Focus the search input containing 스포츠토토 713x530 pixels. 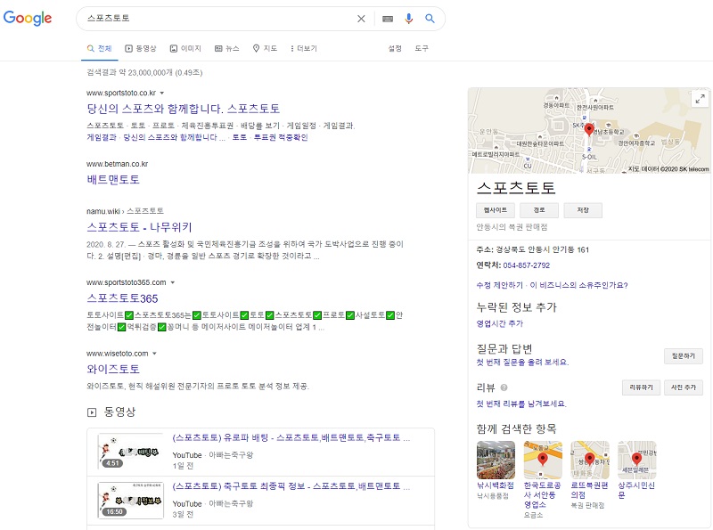[x=218, y=19]
